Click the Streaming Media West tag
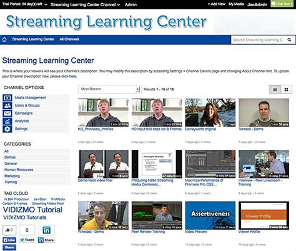 click(48, 204)
